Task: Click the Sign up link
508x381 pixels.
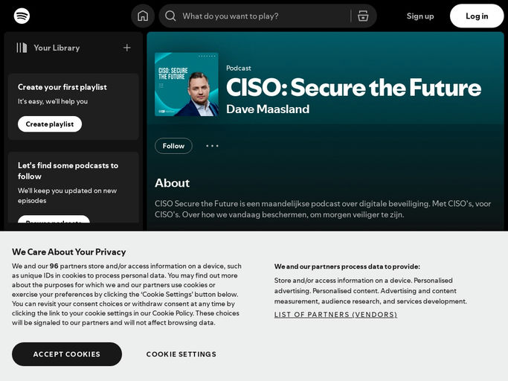Action: point(420,16)
